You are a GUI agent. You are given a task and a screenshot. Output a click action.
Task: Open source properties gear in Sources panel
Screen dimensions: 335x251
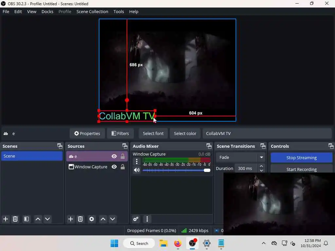[92, 219]
